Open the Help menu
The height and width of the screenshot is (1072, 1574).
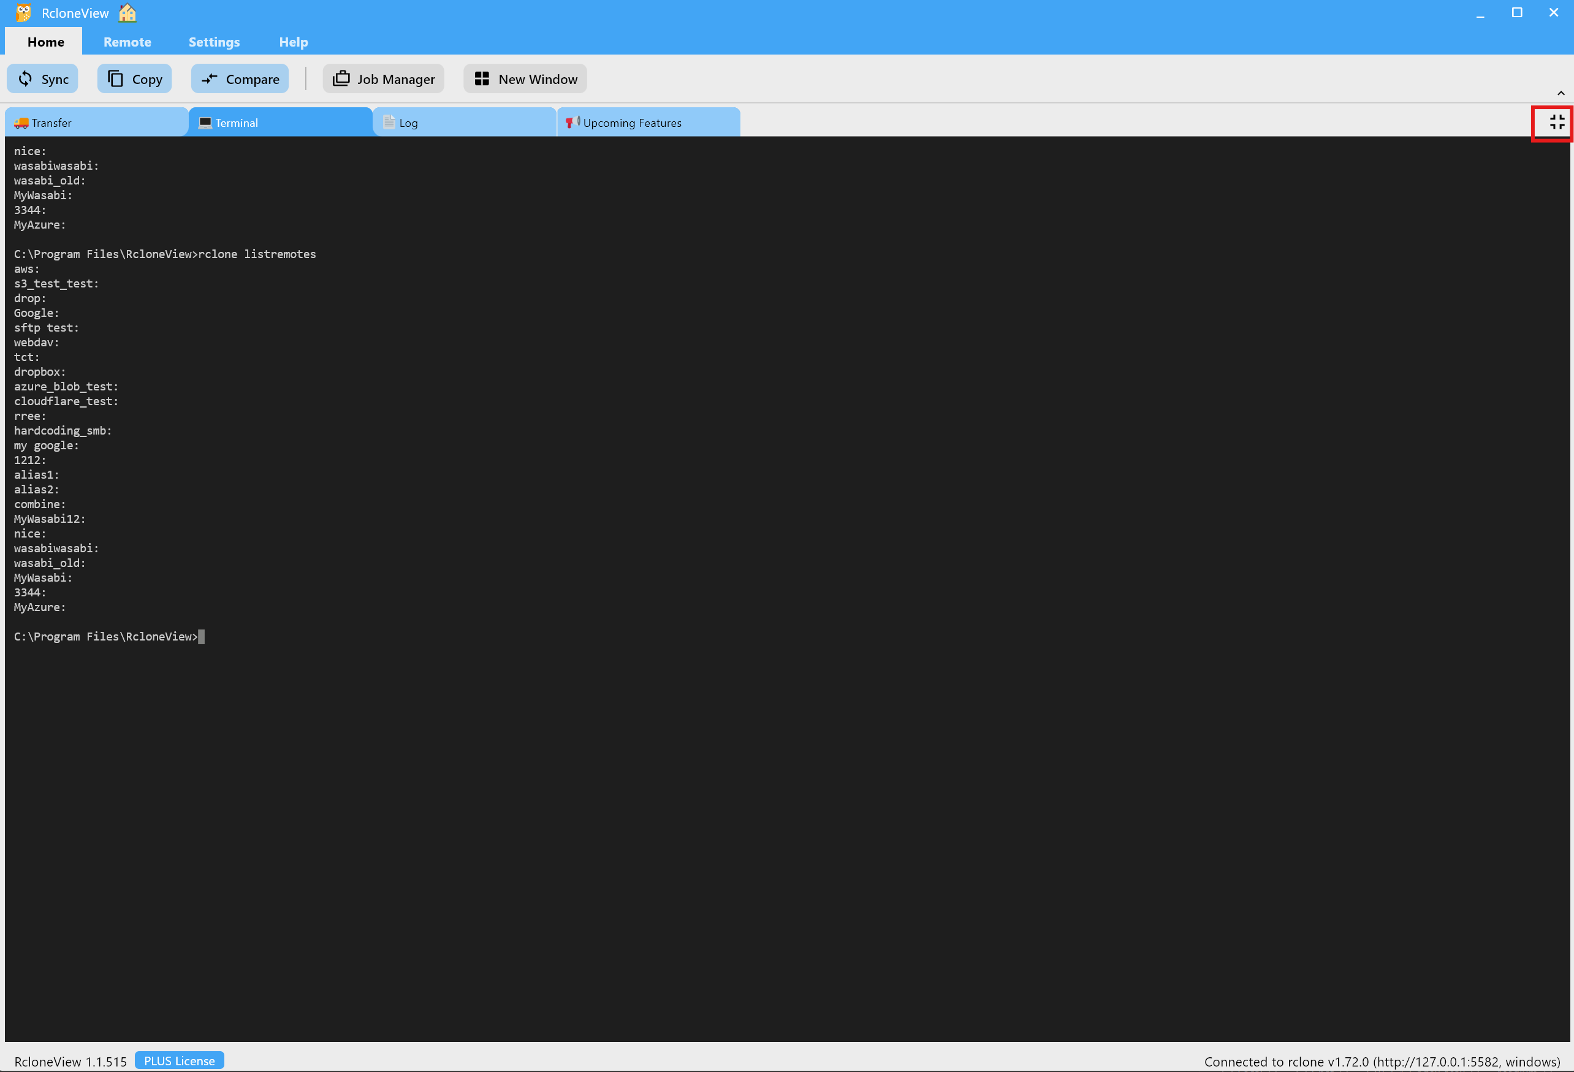point(293,42)
